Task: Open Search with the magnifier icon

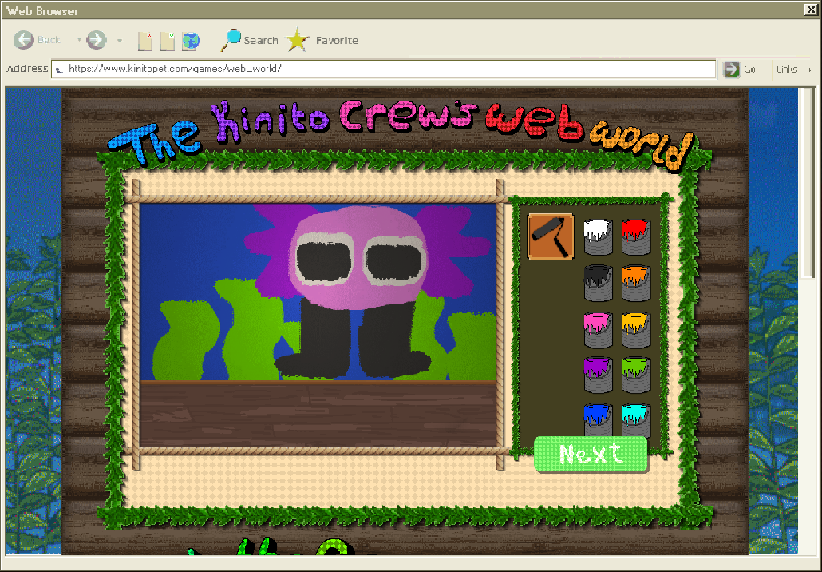Action: 231,40
